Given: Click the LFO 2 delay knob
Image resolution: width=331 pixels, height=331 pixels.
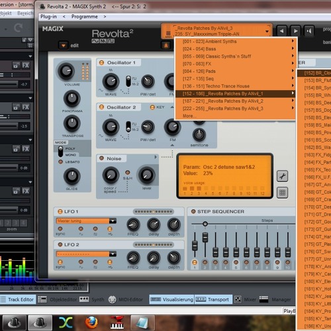Looking at the screenshot, I should click(154, 258).
